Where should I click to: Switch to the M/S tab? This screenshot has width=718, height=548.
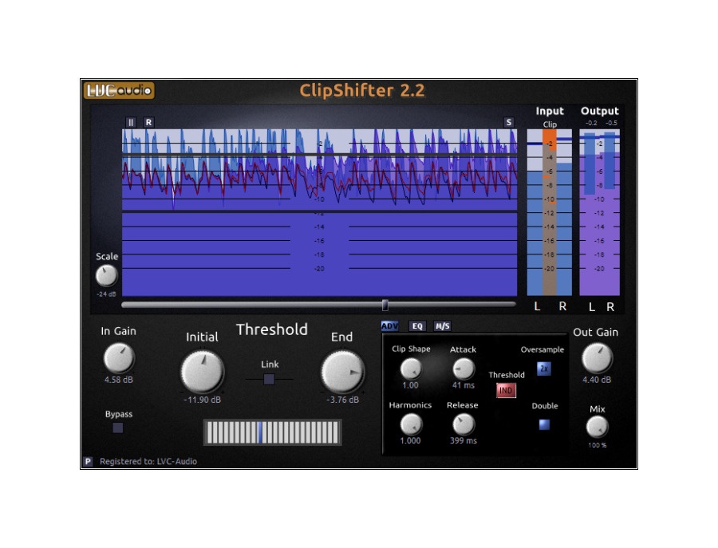tap(442, 326)
